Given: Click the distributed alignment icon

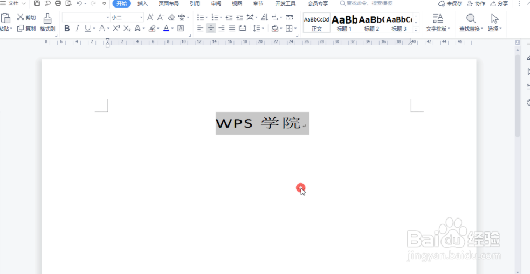Looking at the screenshot, I should 242,29.
